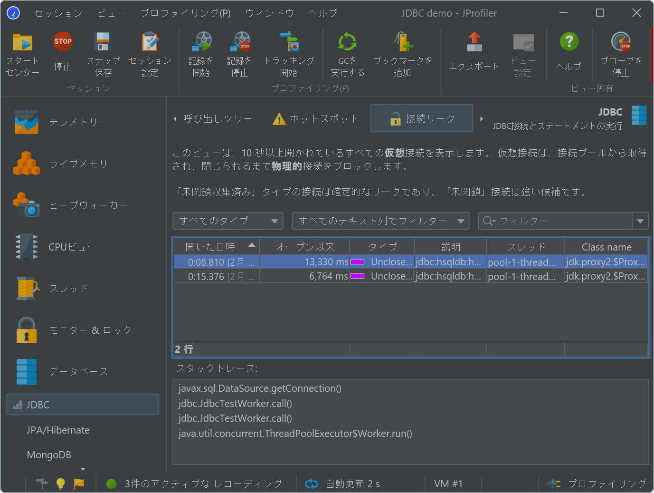654x493 pixels.
Task: Open the ビュー menu
Action: click(x=112, y=13)
